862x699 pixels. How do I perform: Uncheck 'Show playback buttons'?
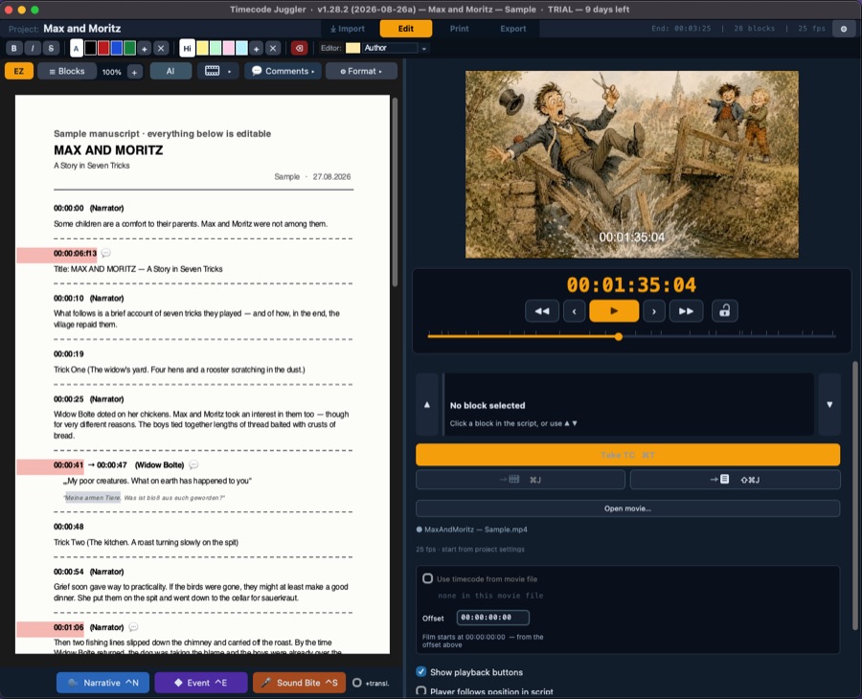[421, 671]
